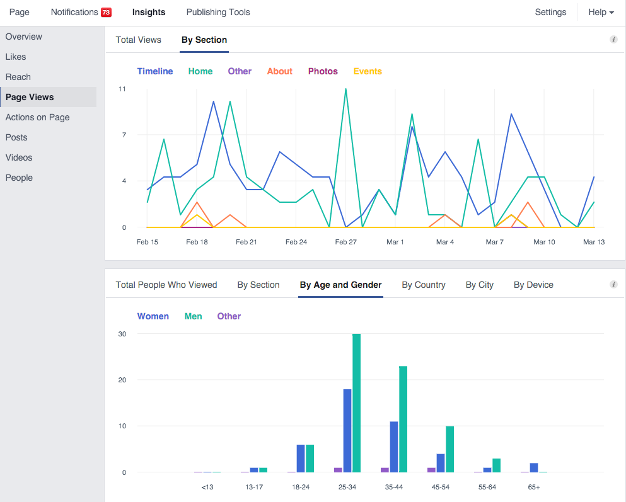Viewport: 626px width, 502px height.
Task: Switch to the Total Views tab
Action: (x=139, y=40)
